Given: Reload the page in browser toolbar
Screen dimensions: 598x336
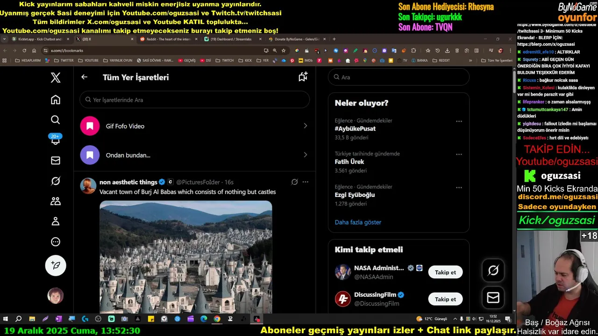Looking at the screenshot, I should pos(24,50).
